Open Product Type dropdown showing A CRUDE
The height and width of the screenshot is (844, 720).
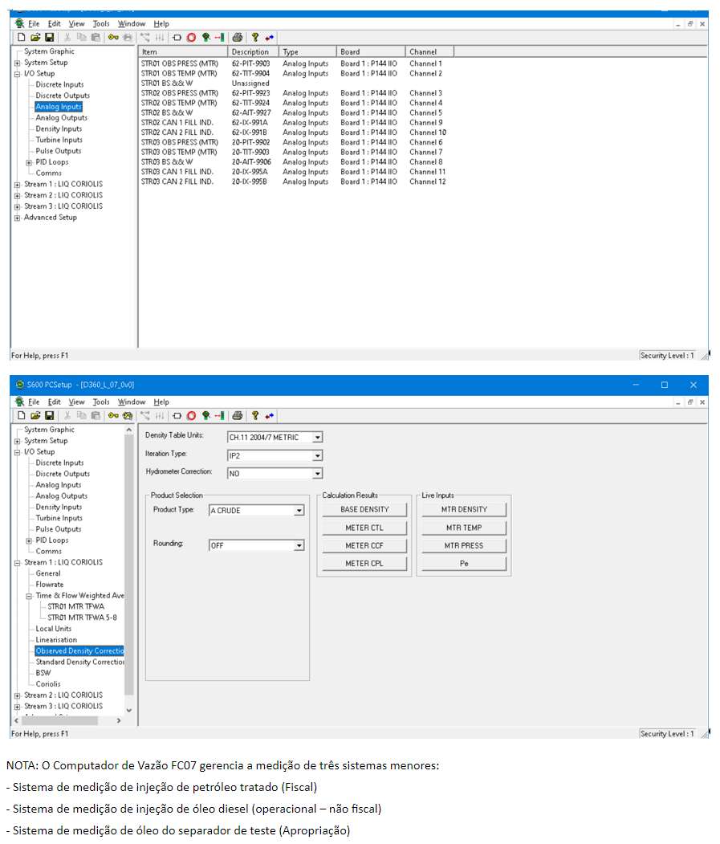[299, 510]
